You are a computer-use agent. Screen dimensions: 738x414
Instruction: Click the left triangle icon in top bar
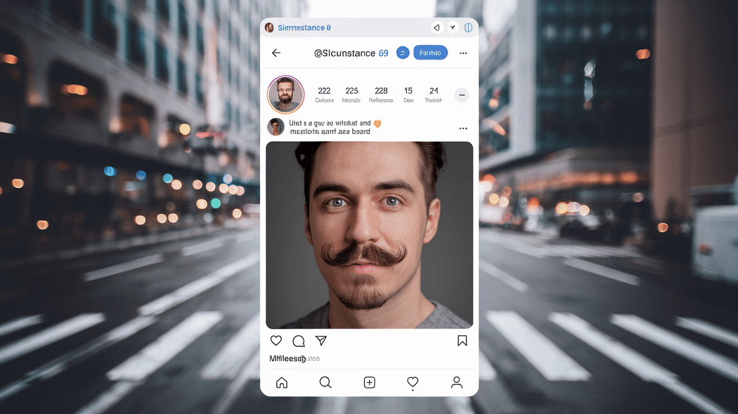pos(437,28)
